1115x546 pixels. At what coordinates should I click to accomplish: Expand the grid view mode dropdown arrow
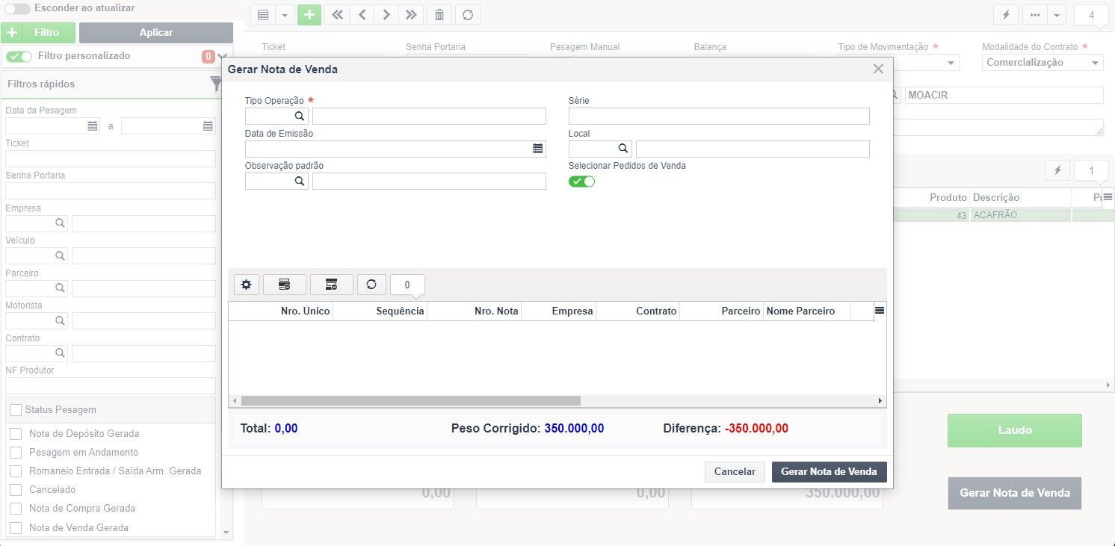point(285,15)
